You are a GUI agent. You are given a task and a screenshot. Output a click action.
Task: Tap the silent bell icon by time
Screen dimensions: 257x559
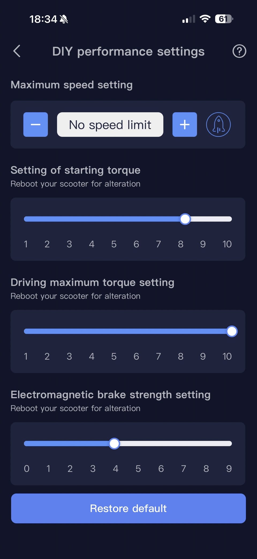(64, 19)
